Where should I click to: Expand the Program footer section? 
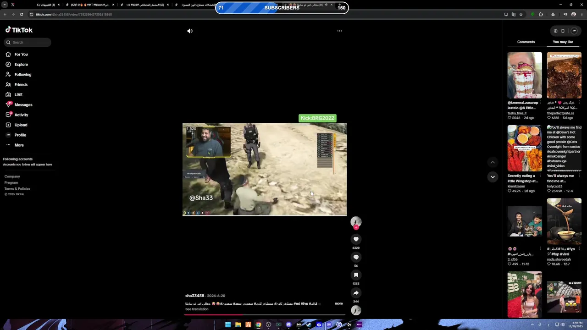click(x=11, y=182)
